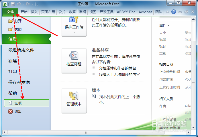Switch to the 页面布局 ribbon tab

click(x=48, y=12)
